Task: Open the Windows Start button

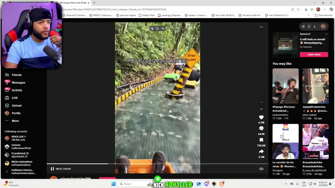Action: [x=113, y=184]
